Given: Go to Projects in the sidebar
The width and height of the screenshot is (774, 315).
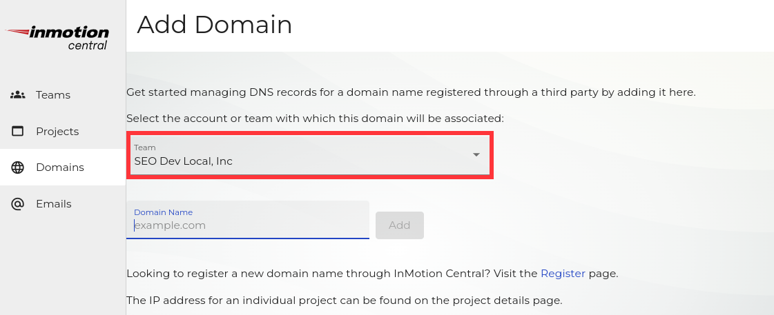Looking at the screenshot, I should [x=57, y=132].
